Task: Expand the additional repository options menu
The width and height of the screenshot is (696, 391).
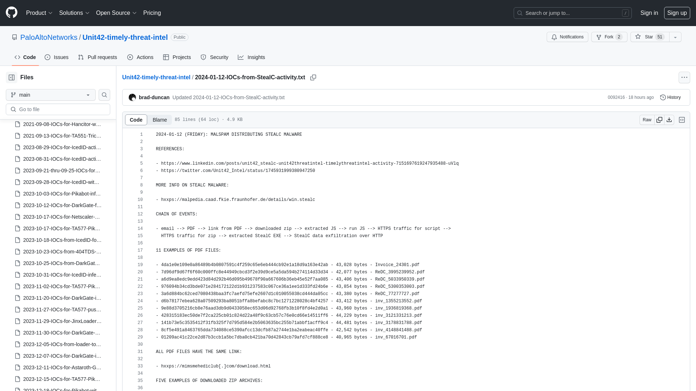Action: coord(675,37)
